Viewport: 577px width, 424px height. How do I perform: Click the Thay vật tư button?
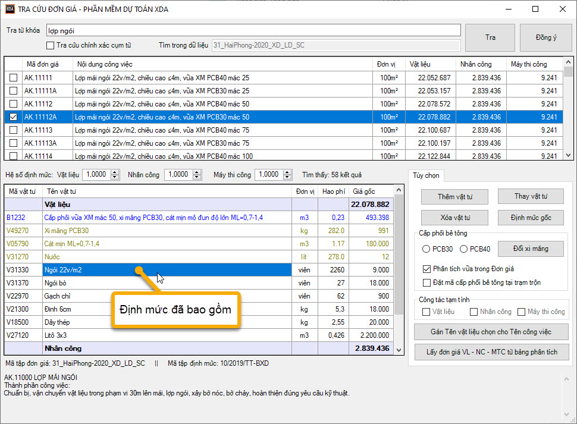[531, 196]
